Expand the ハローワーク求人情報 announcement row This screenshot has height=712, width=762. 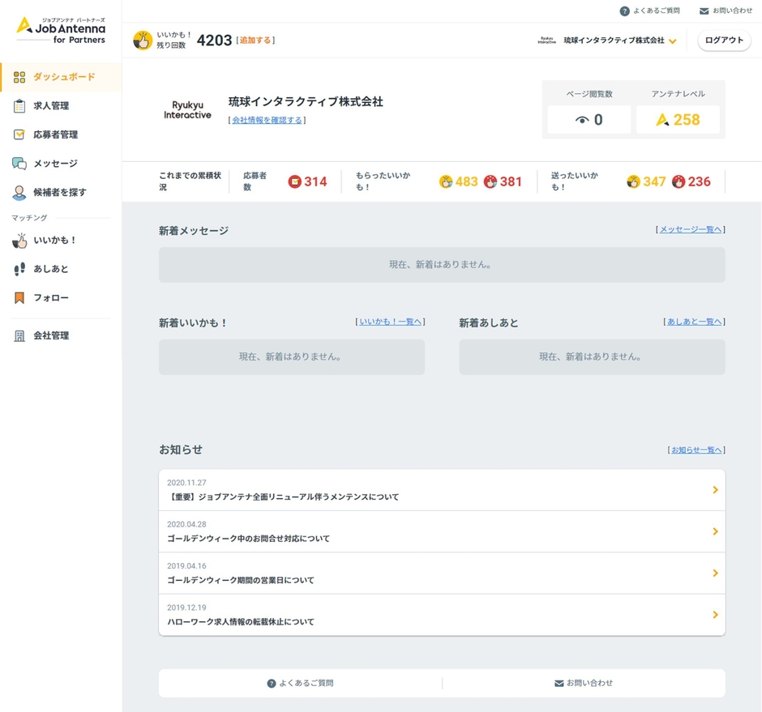click(x=442, y=615)
